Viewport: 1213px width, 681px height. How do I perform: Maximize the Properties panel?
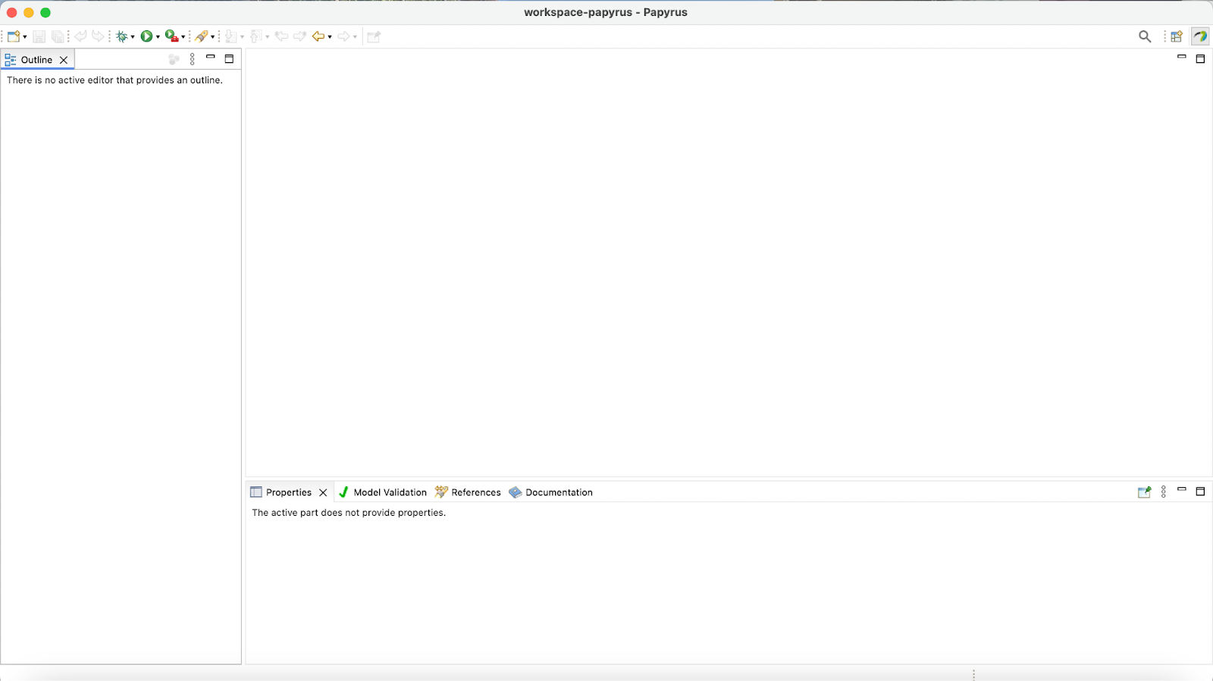pyautogui.click(x=1200, y=492)
